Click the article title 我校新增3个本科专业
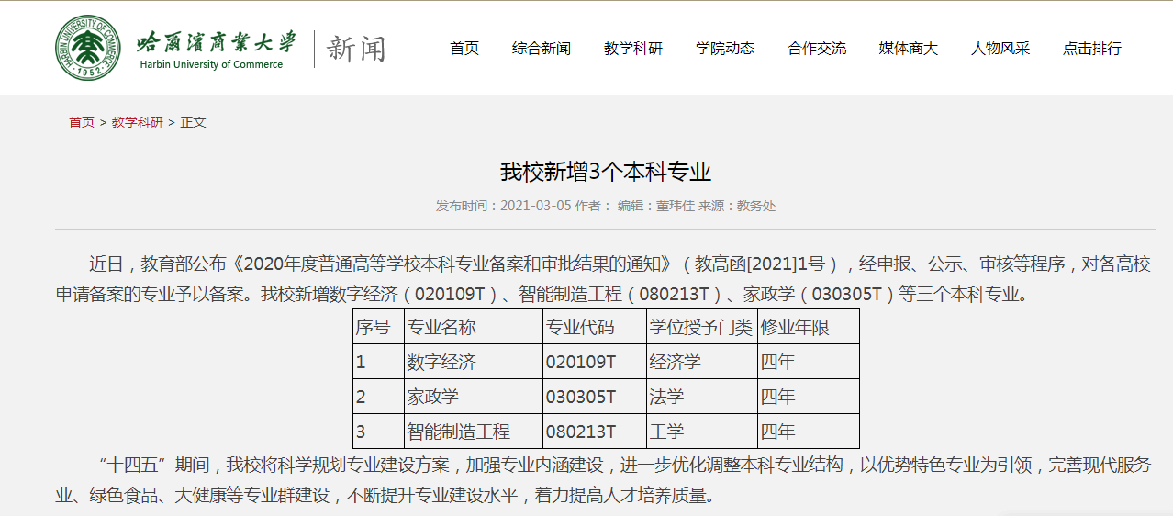 tap(606, 172)
